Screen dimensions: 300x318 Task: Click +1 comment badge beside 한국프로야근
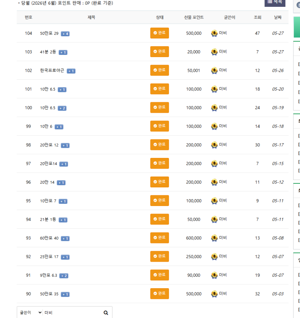[71, 71]
